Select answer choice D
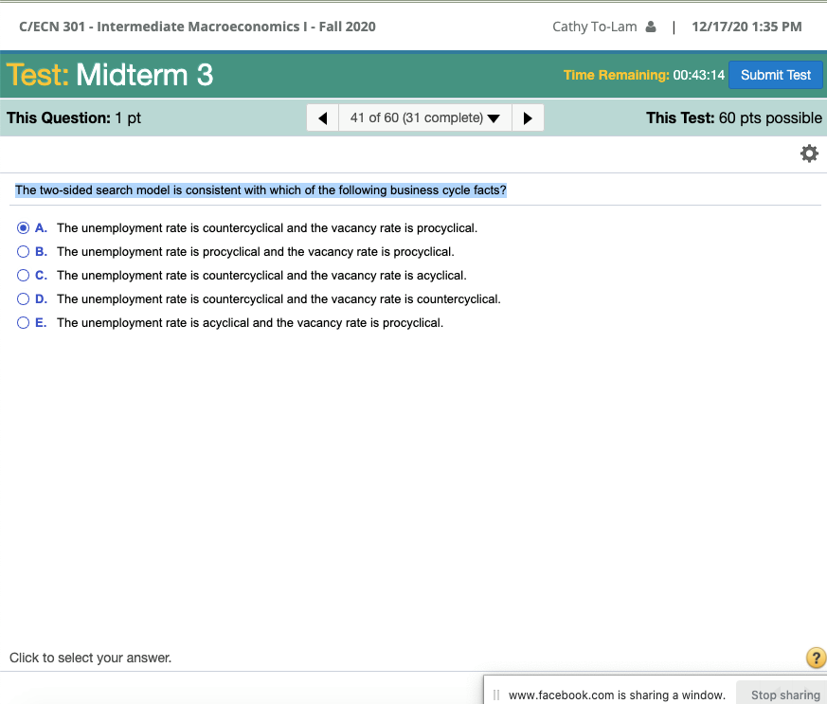Image resolution: width=827 pixels, height=704 pixels. pos(22,298)
